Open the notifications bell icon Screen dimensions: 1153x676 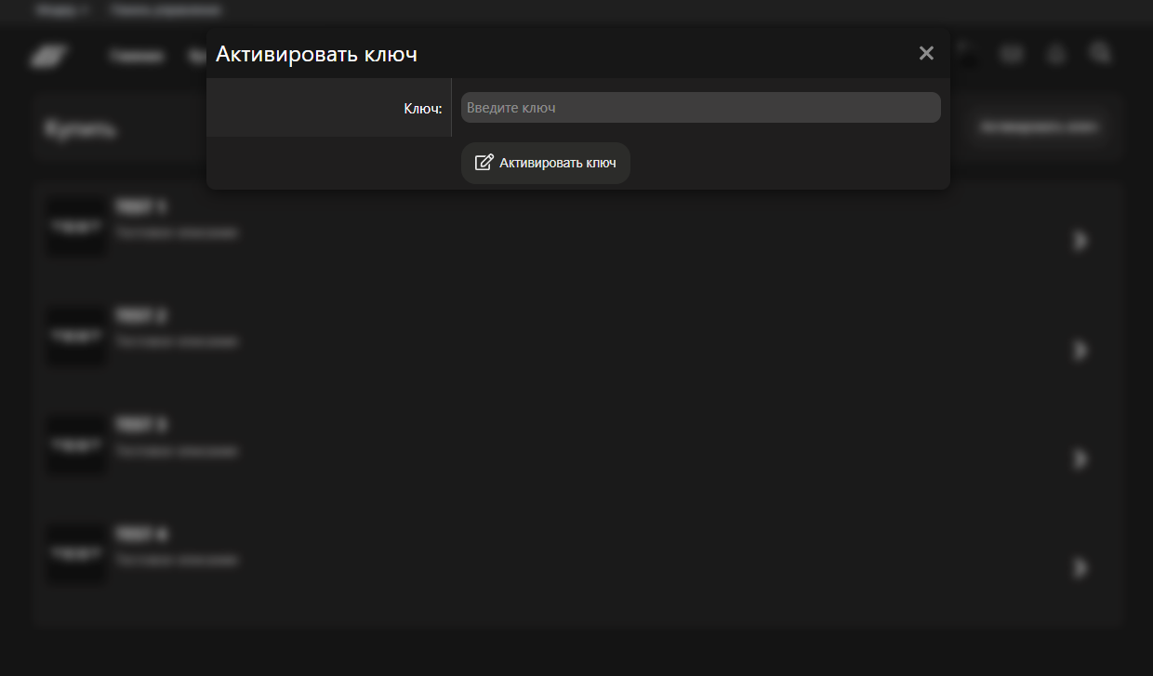(1056, 55)
